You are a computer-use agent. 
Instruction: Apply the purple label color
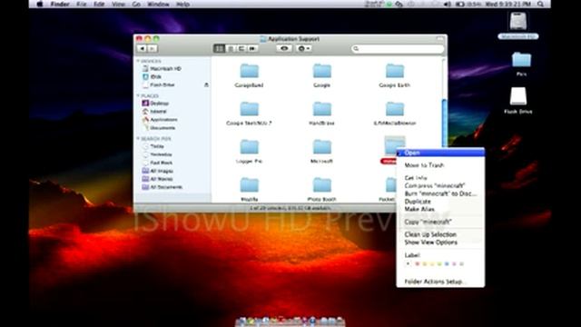point(454,264)
